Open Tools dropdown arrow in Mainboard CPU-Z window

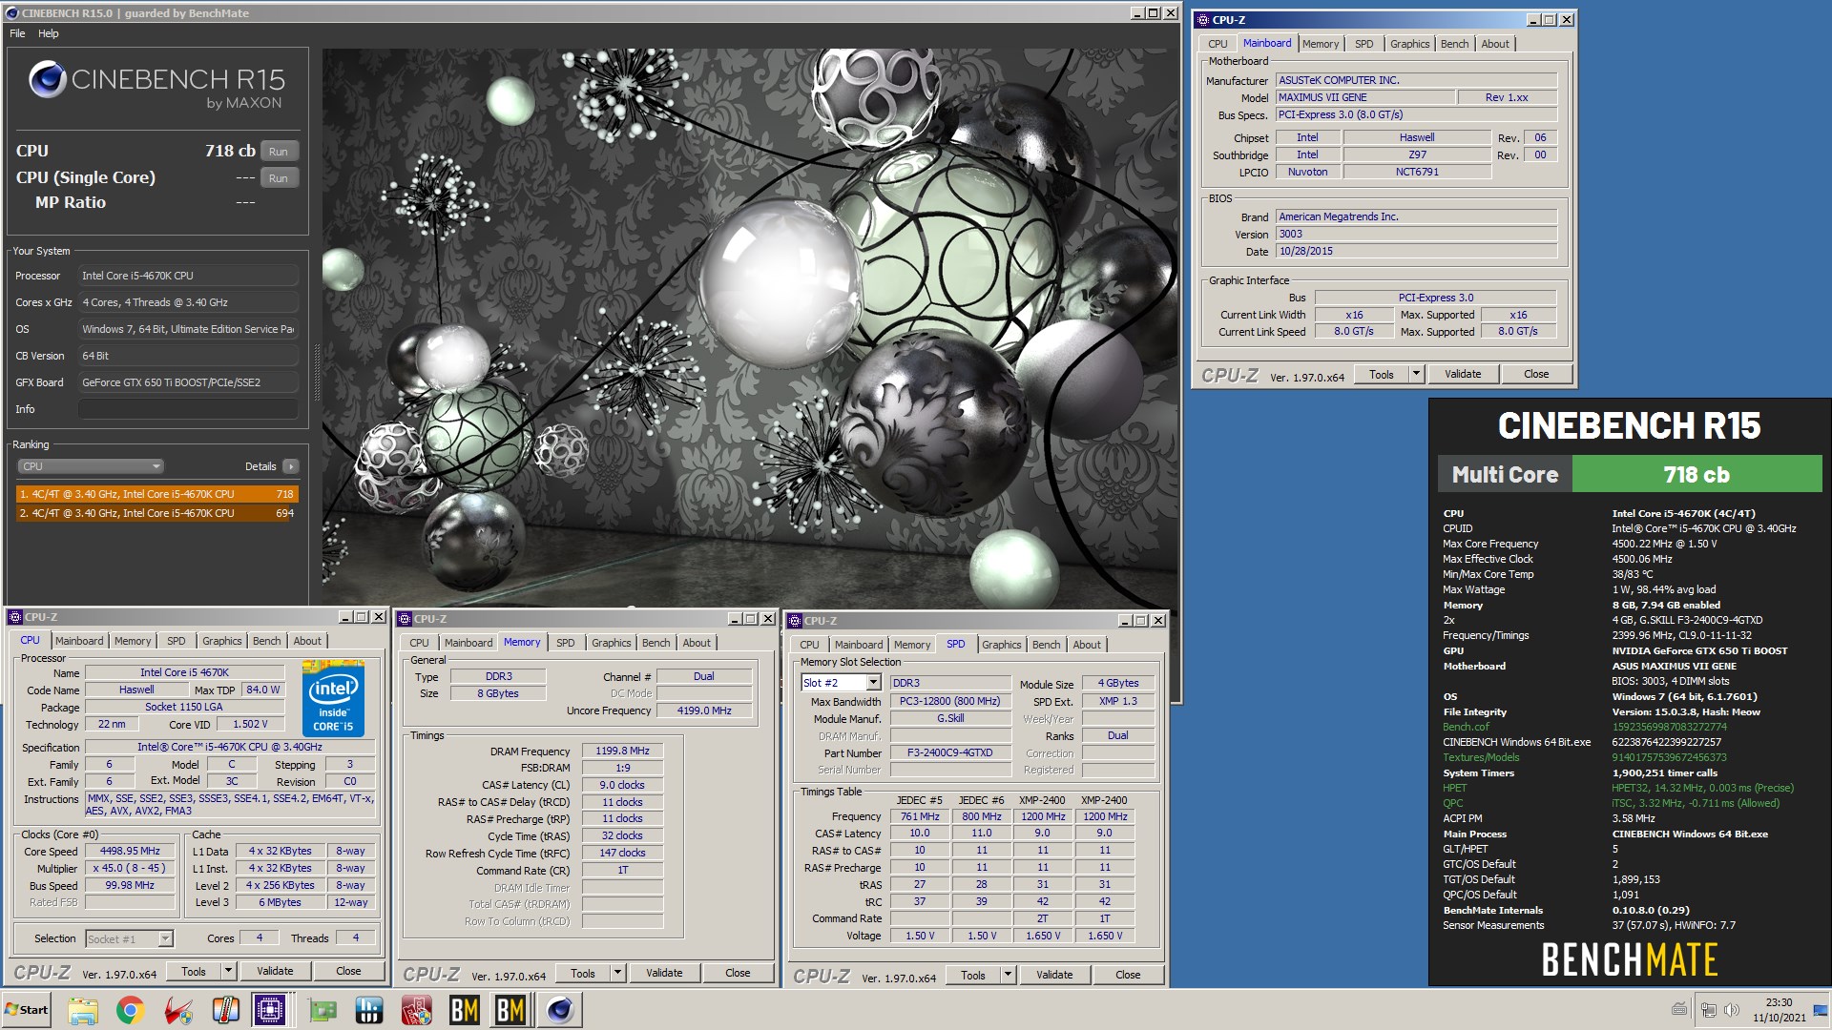click(1417, 374)
